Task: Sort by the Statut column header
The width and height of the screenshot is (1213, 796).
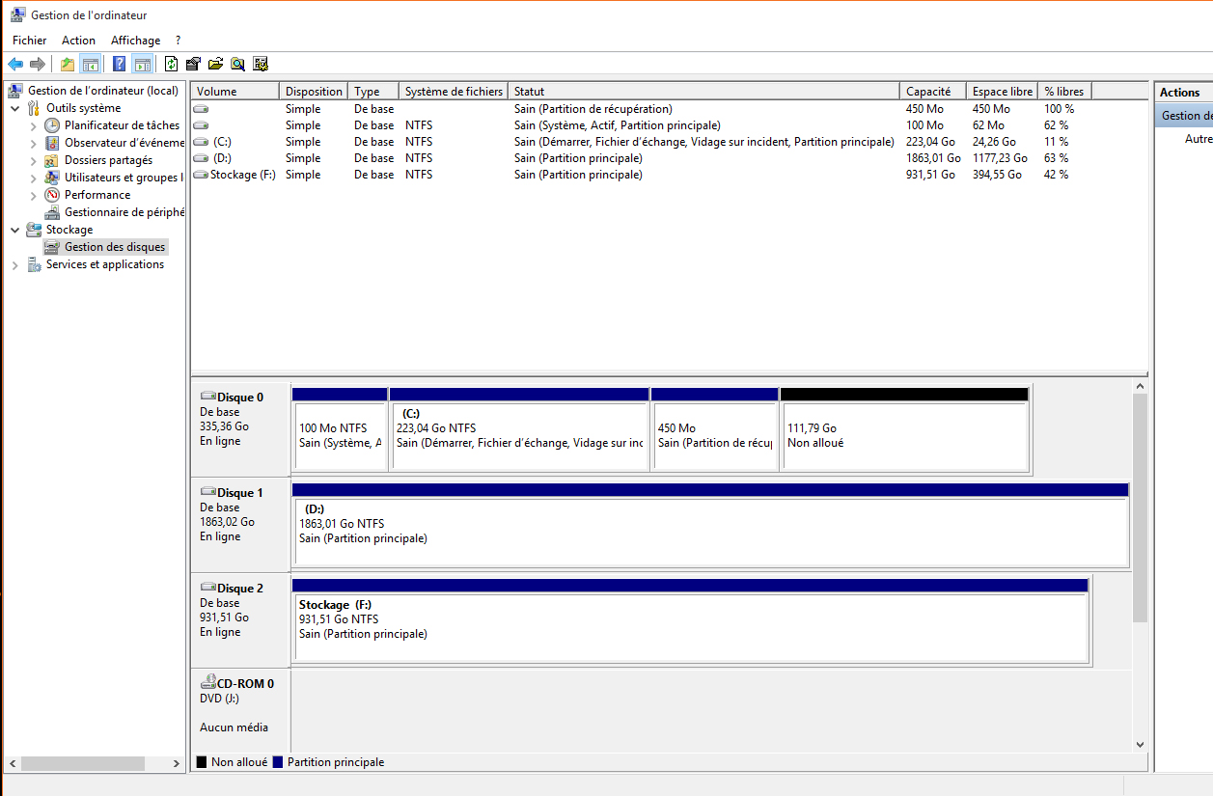Action: [704, 92]
